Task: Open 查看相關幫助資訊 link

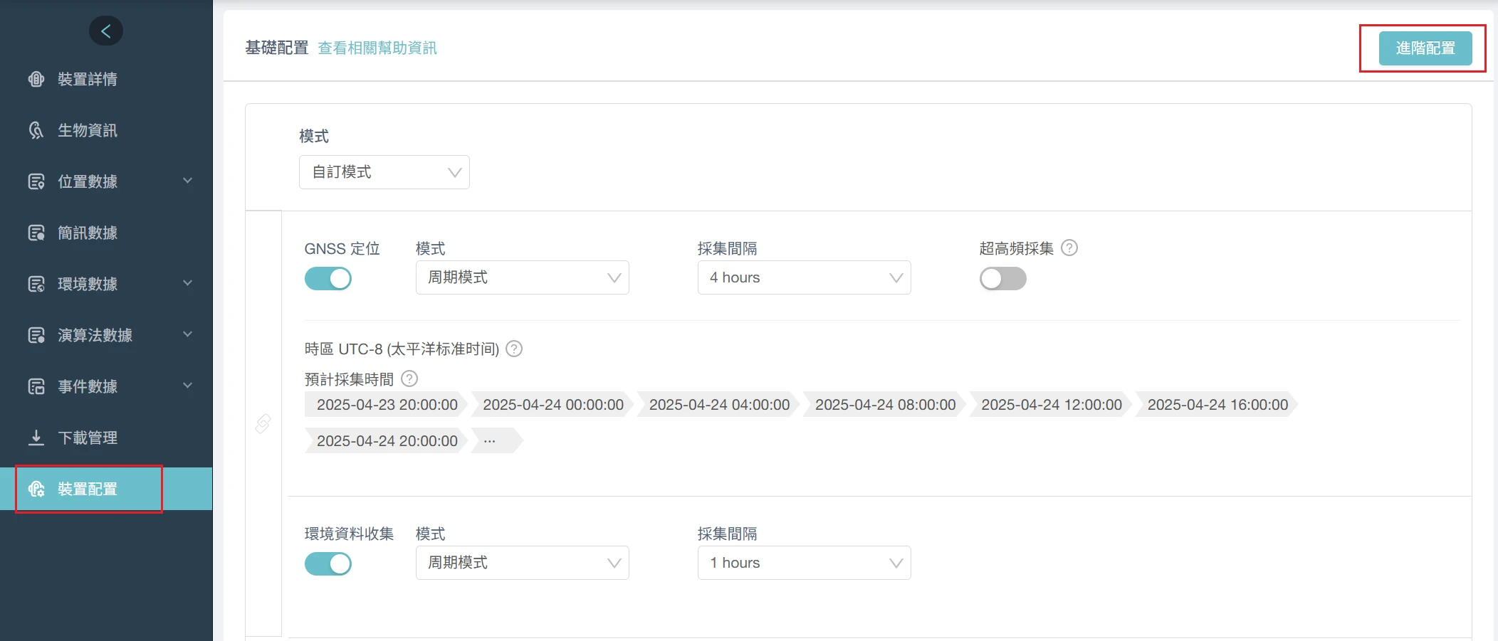Action: 377,48
